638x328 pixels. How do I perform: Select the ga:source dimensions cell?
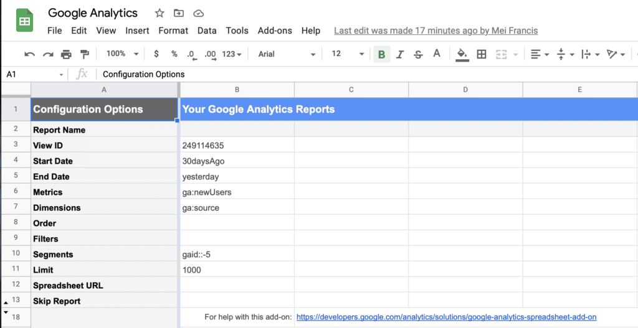tap(237, 208)
